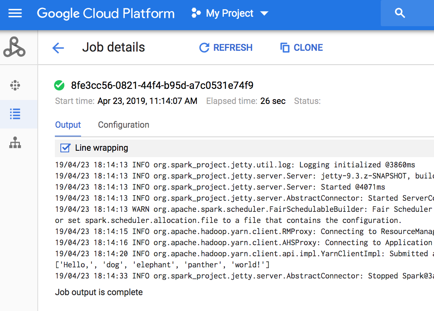Image resolution: width=434 pixels, height=311 pixels.
Task: Click the WARN FairSchedulableBuilder log line
Action: pyautogui.click(x=243, y=209)
